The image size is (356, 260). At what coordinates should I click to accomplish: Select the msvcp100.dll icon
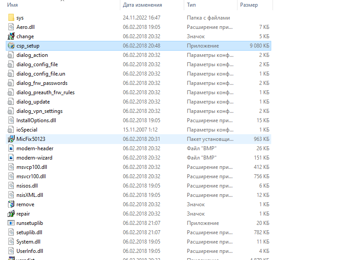(11, 167)
